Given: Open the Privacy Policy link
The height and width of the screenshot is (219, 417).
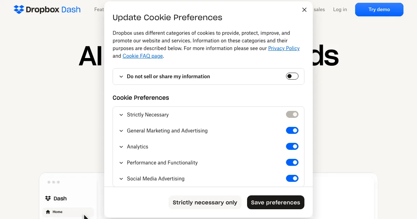Looking at the screenshot, I should [x=284, y=48].
